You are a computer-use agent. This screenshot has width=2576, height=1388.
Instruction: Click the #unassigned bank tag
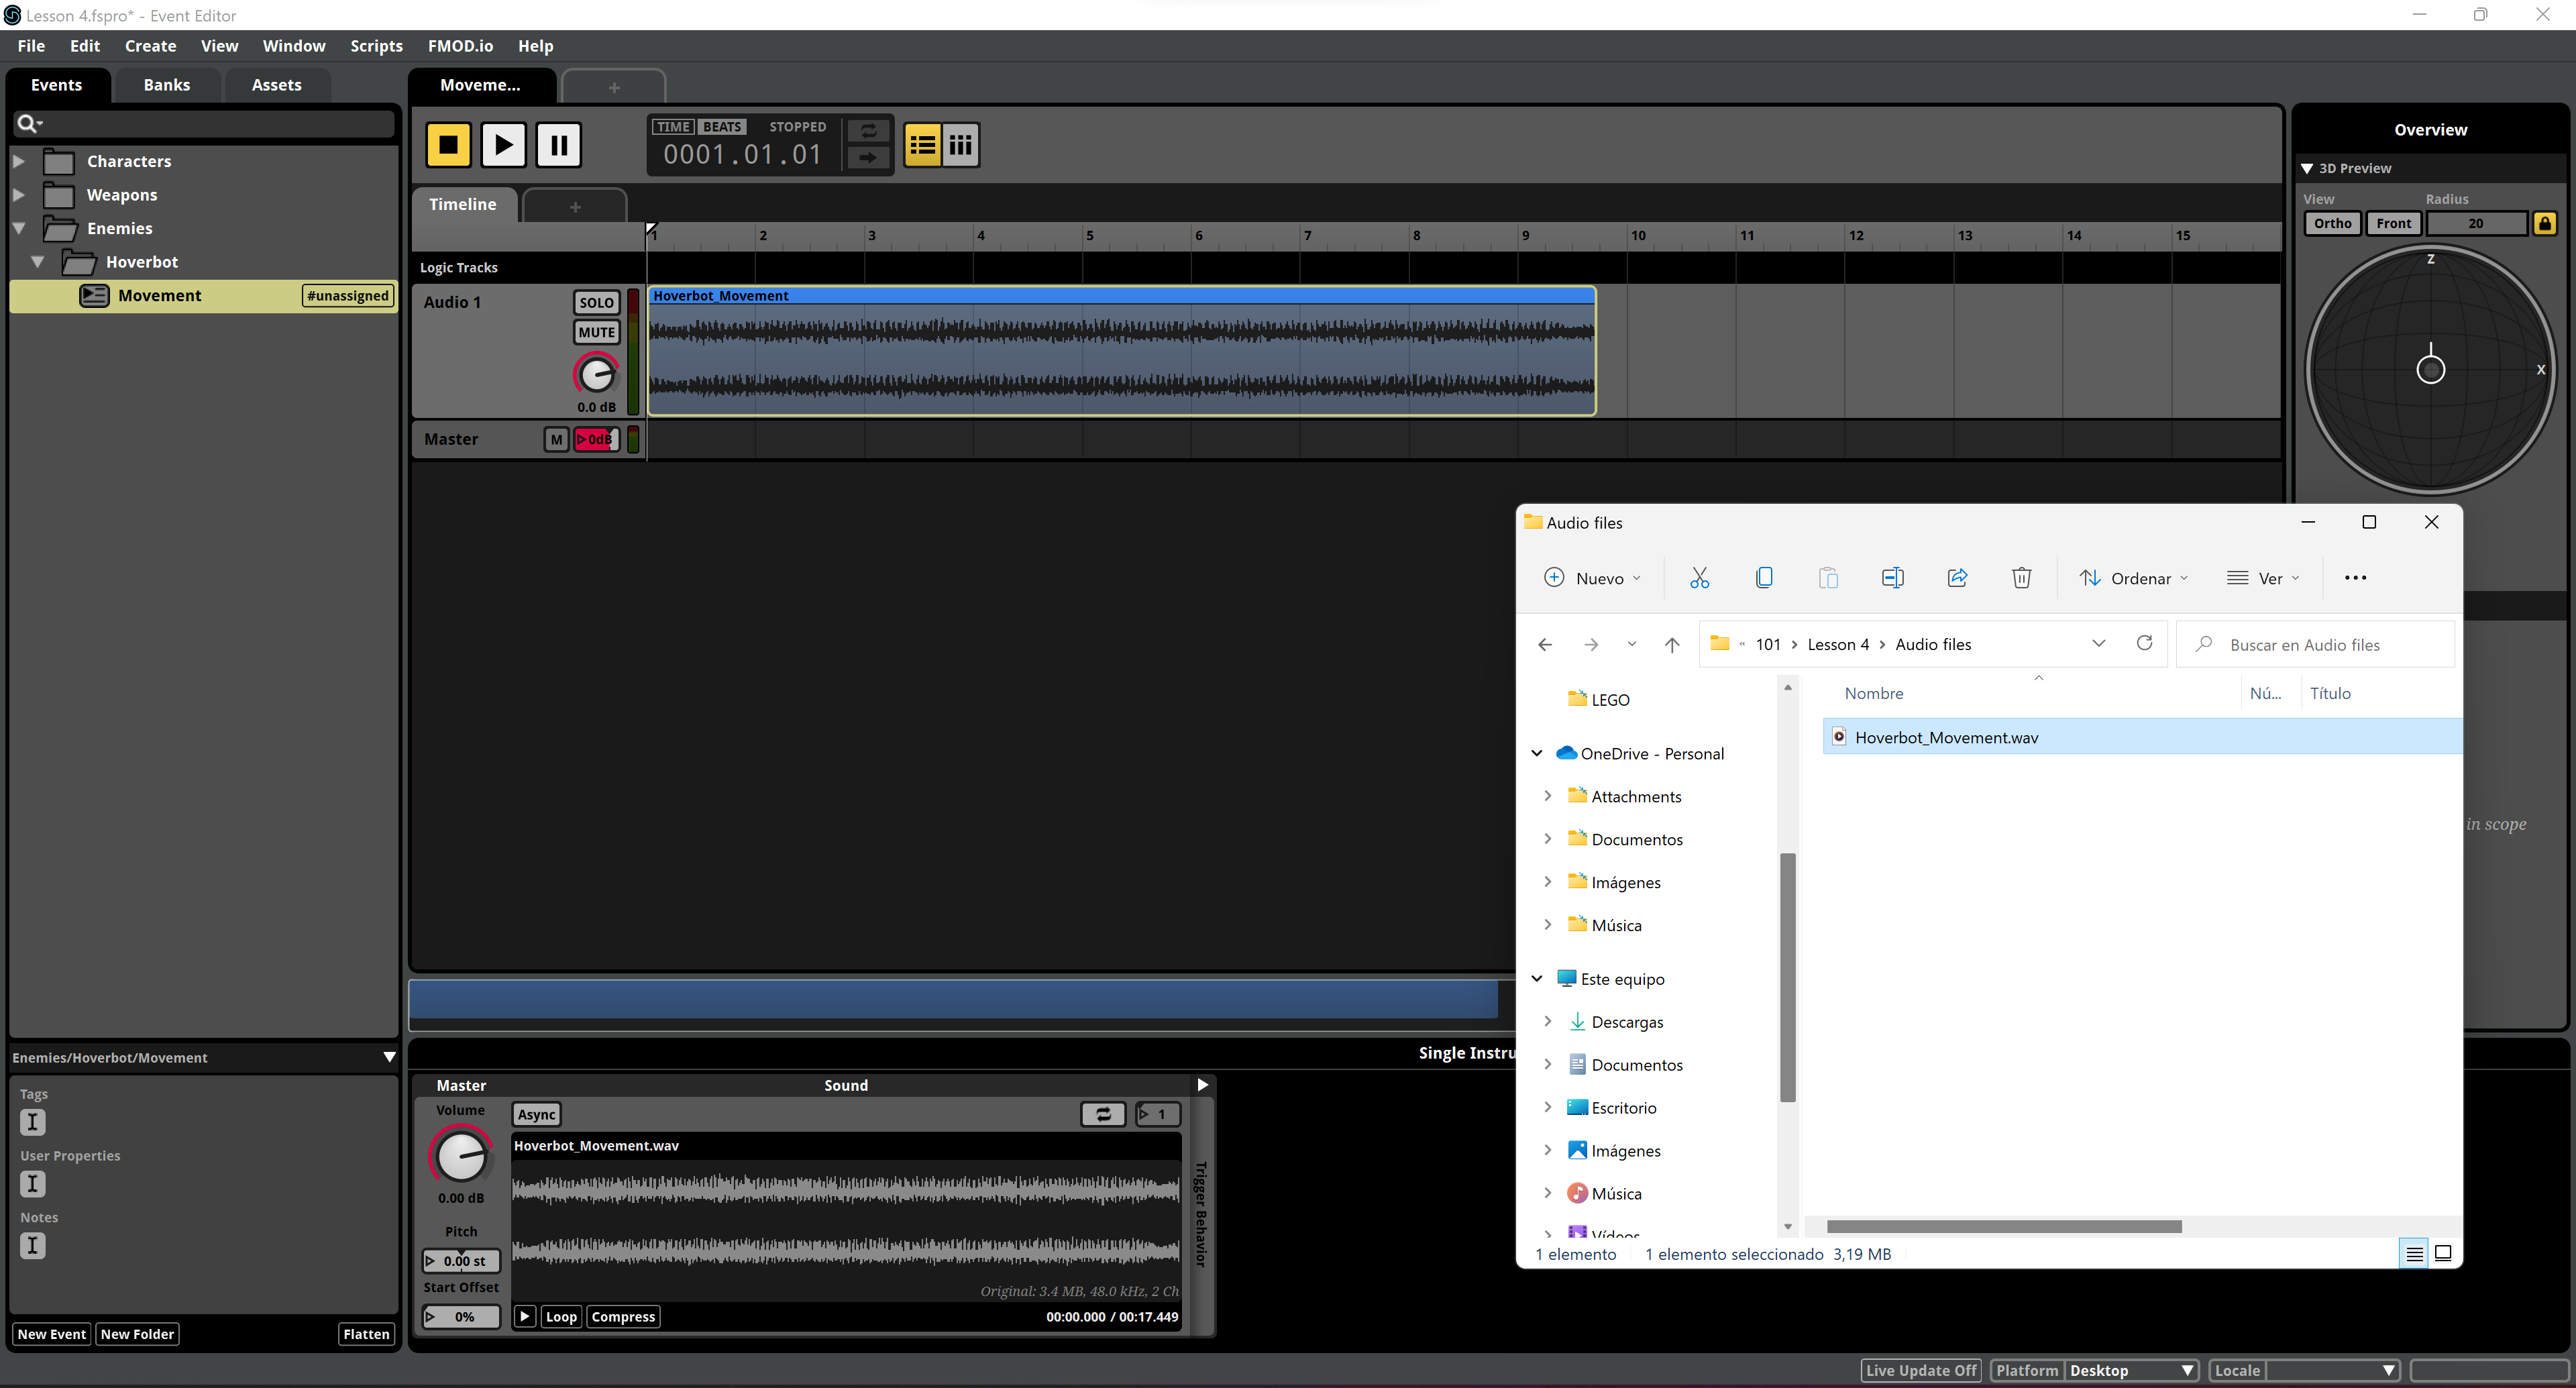click(x=348, y=296)
